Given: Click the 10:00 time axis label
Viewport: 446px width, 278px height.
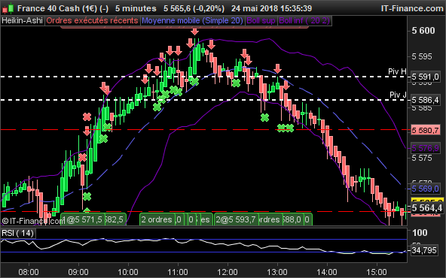Looking at the screenshot, I should coord(128,272).
